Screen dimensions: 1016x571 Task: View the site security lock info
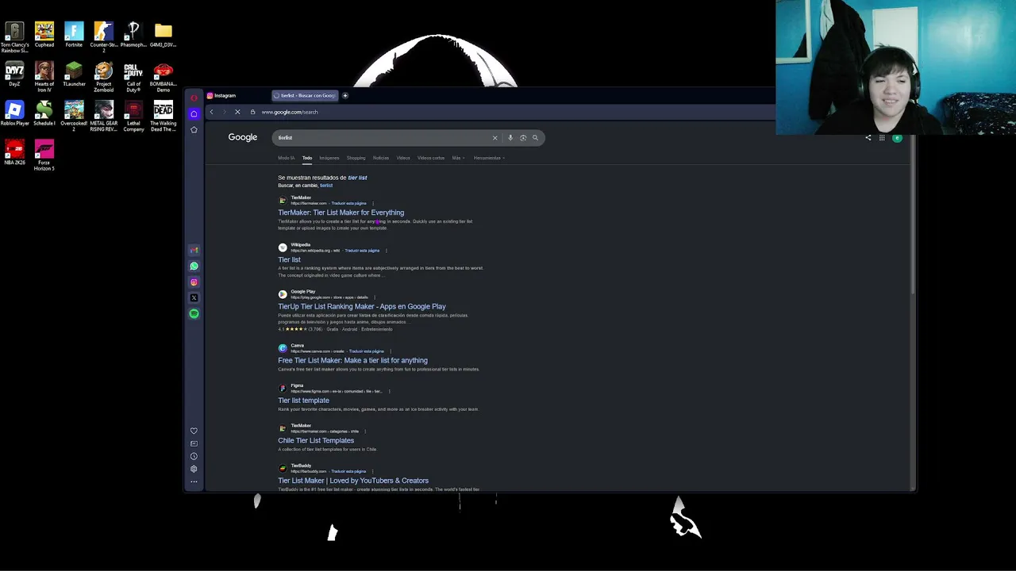click(252, 112)
